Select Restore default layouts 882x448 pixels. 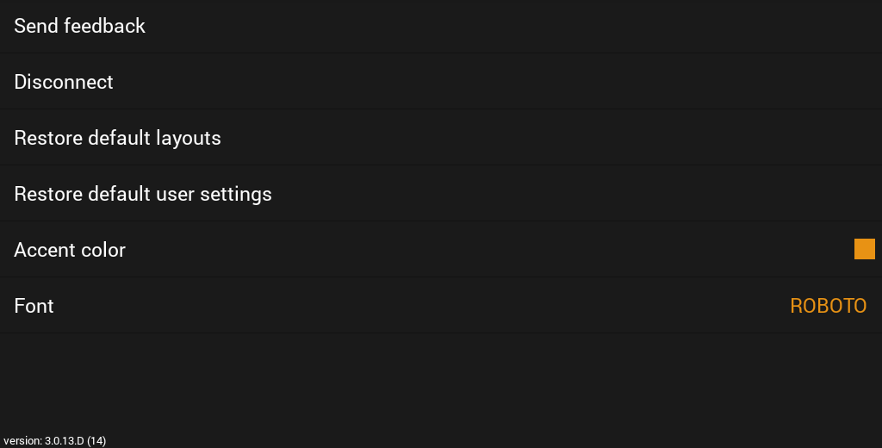coord(118,138)
